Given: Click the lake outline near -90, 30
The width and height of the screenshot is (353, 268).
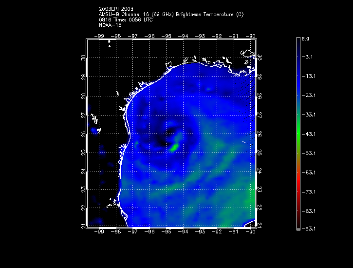Looking at the screenshot, I should 247,53.
